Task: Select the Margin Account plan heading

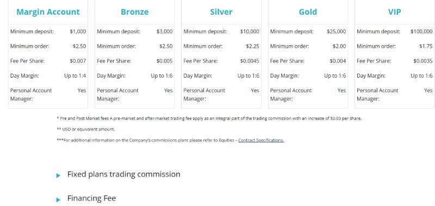Action: point(48,12)
